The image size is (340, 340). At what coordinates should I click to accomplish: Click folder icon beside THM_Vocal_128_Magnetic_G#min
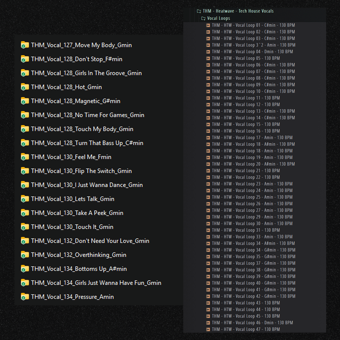click(25, 101)
